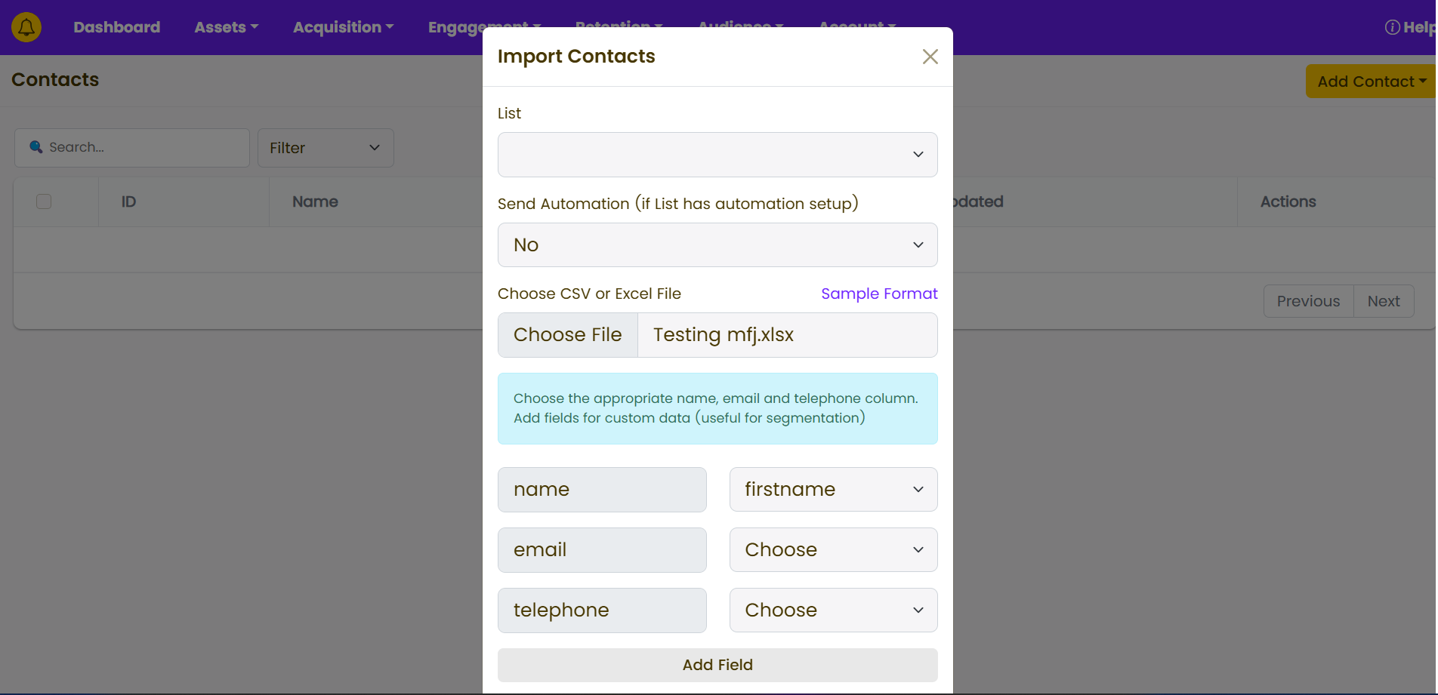This screenshot has width=1438, height=695.
Task: Expand the Send Automation dropdown
Action: click(717, 245)
